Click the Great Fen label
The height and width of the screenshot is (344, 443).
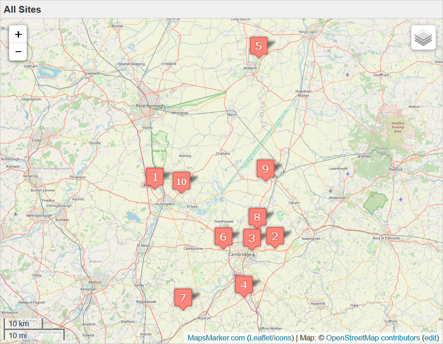coord(159,151)
